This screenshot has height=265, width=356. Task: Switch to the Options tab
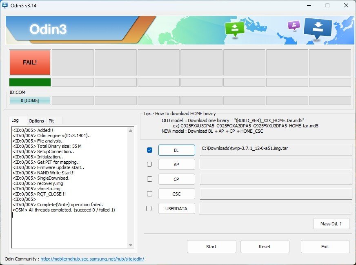coord(36,121)
